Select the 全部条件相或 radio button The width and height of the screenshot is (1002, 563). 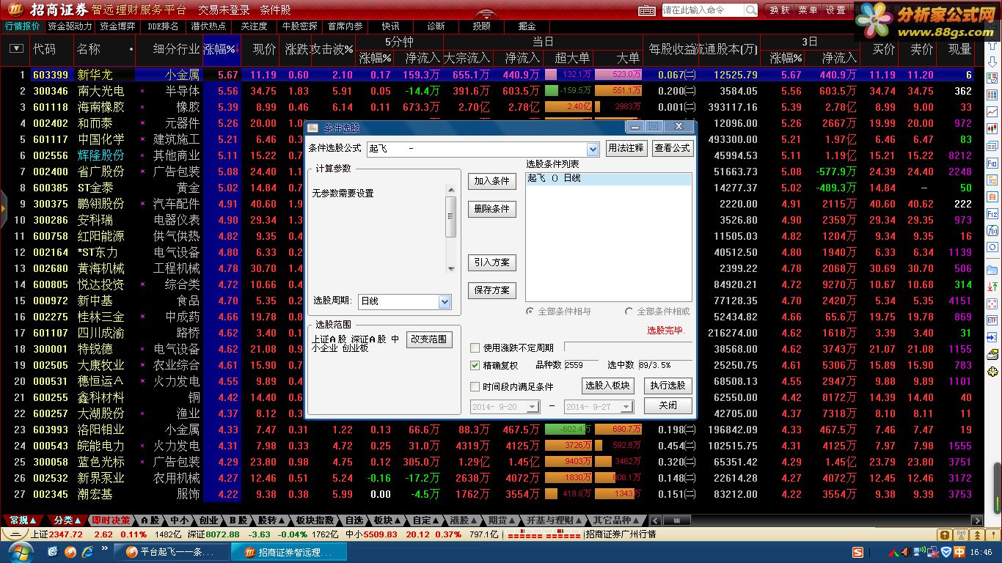point(629,312)
